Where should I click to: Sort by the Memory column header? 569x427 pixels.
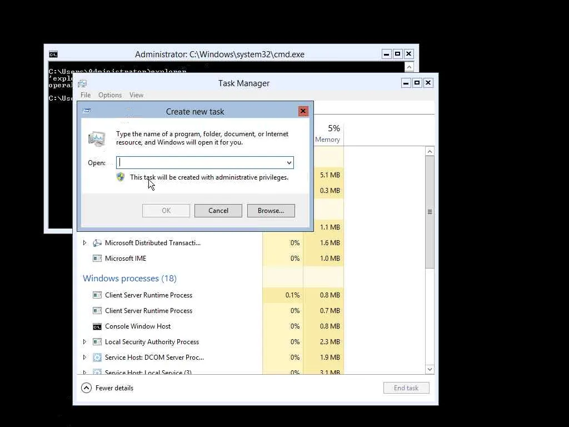[x=327, y=133]
